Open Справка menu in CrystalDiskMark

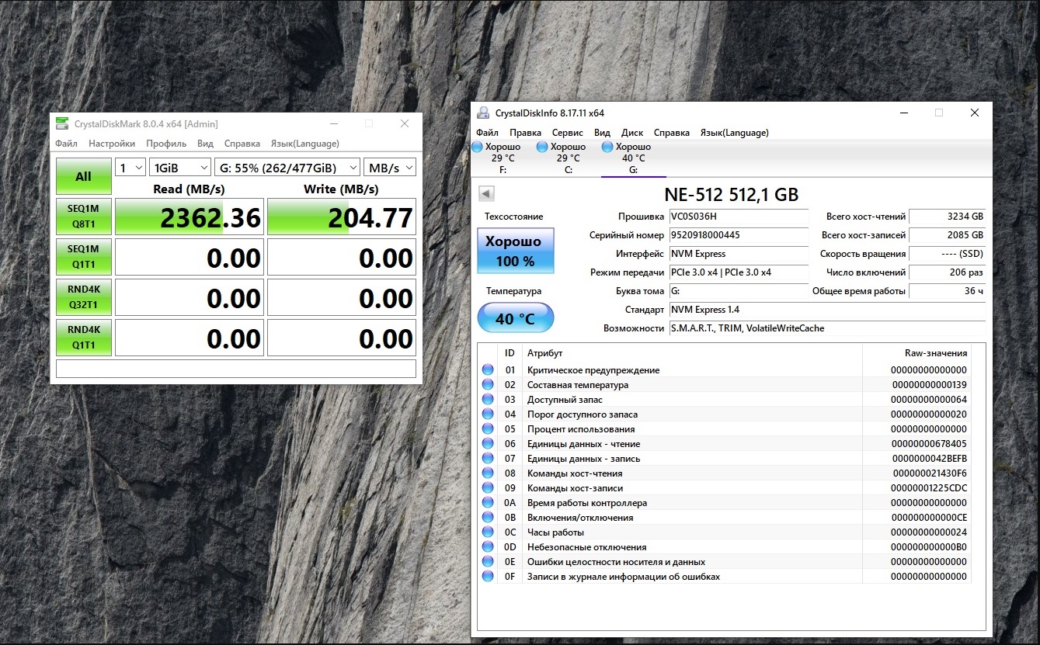point(242,144)
